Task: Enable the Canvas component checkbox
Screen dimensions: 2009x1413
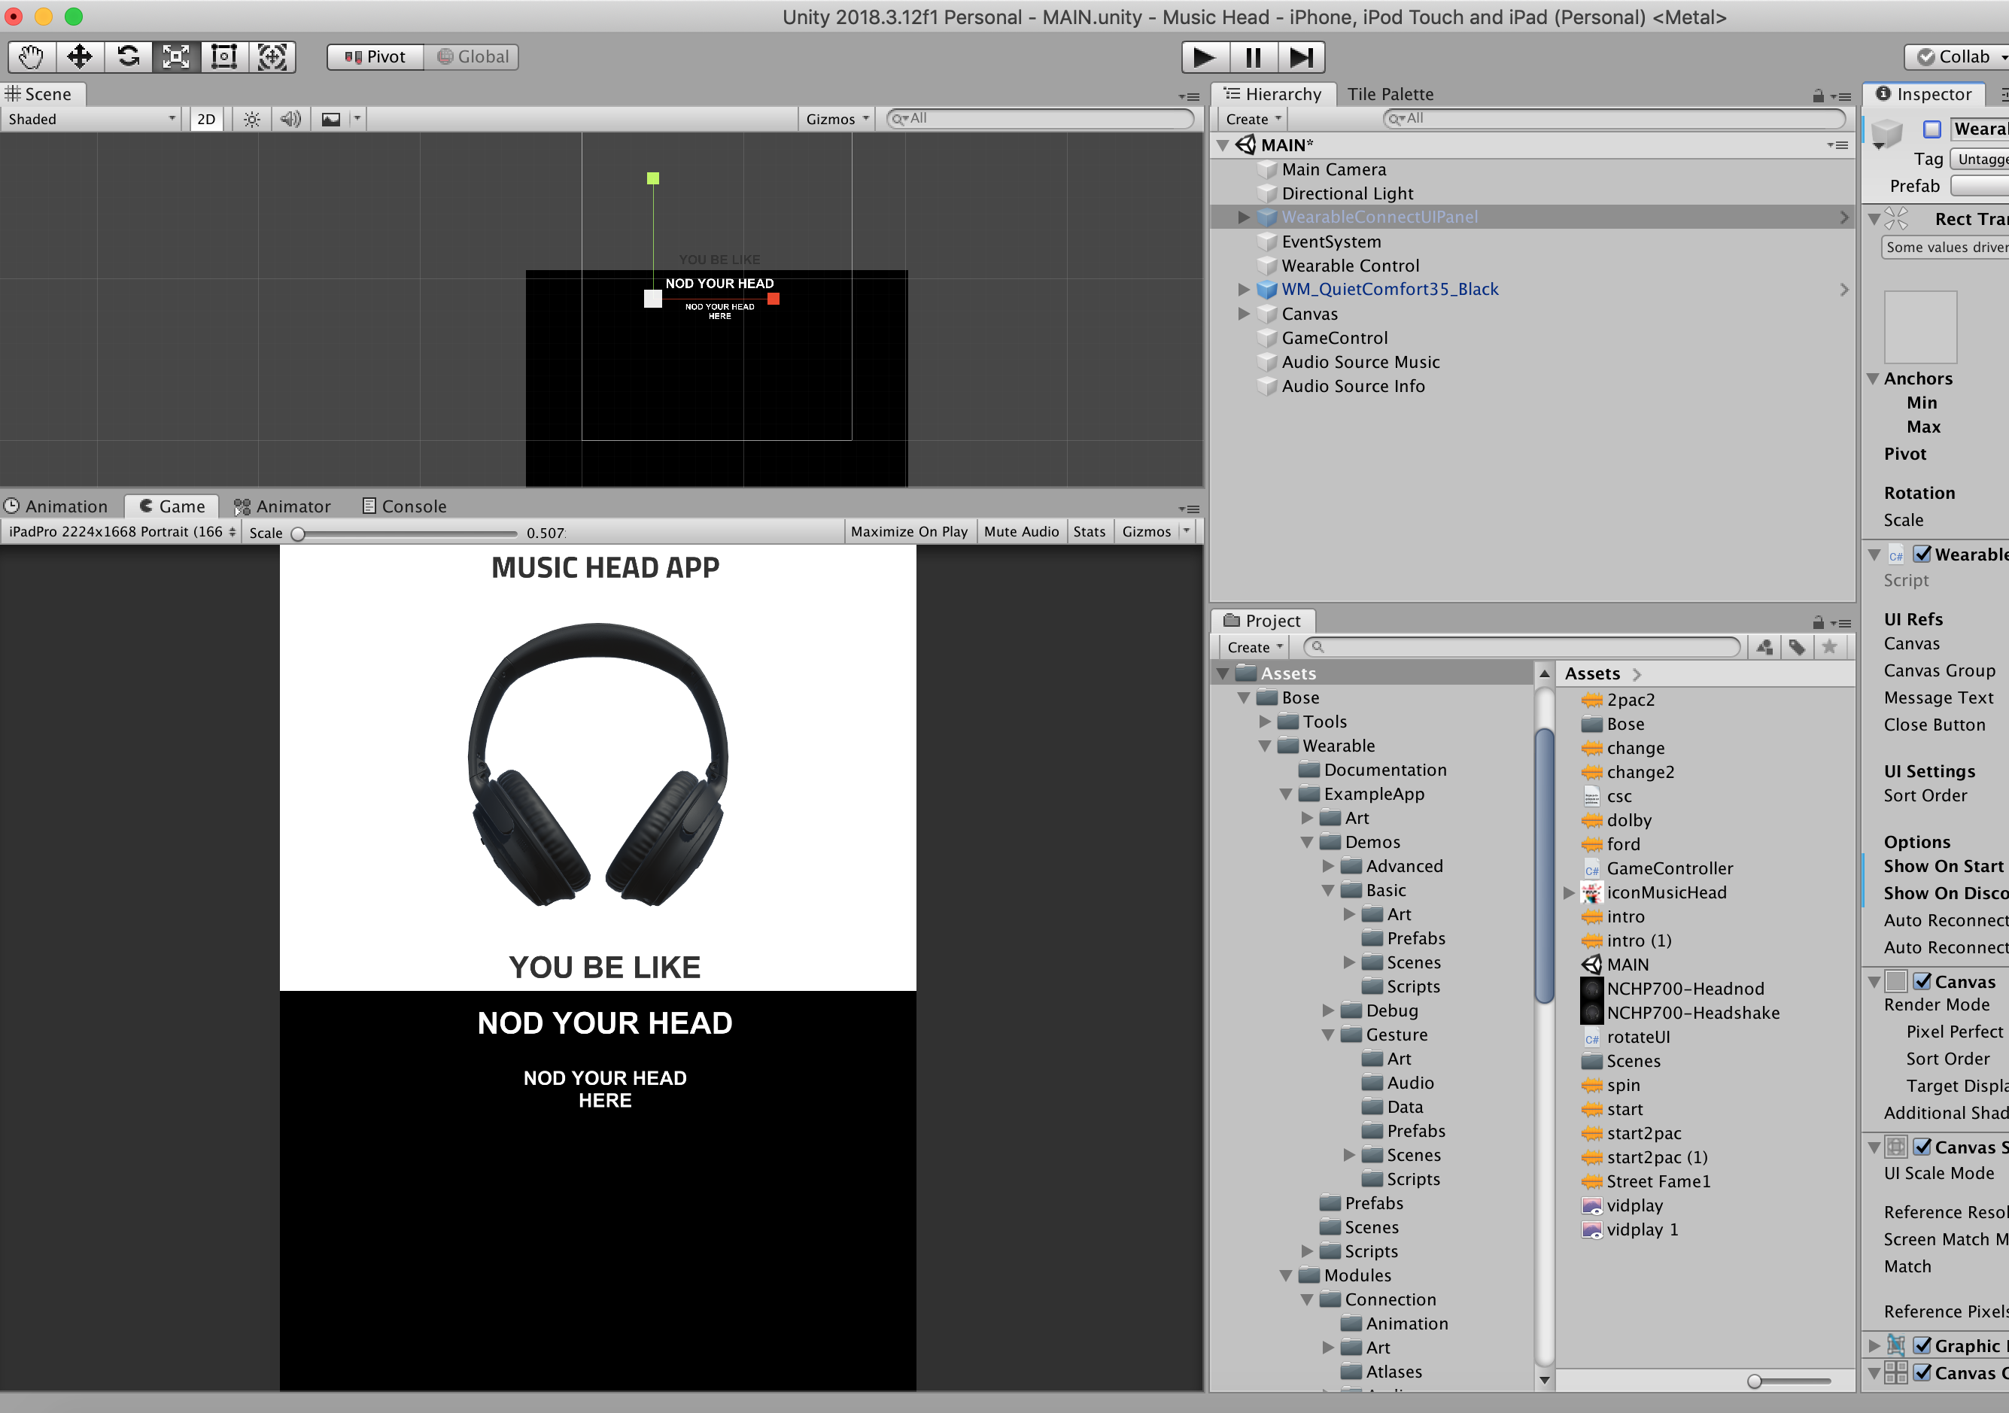Action: point(1922,981)
